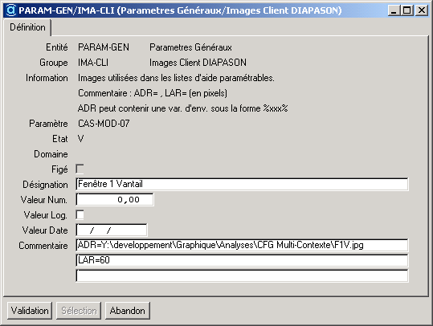The image size is (433, 326).
Task: Focus the Valeur Num. field showing 0,00
Action: coord(115,200)
